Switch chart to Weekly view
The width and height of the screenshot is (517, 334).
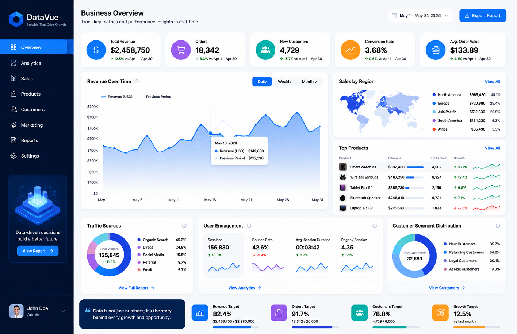[x=284, y=82]
